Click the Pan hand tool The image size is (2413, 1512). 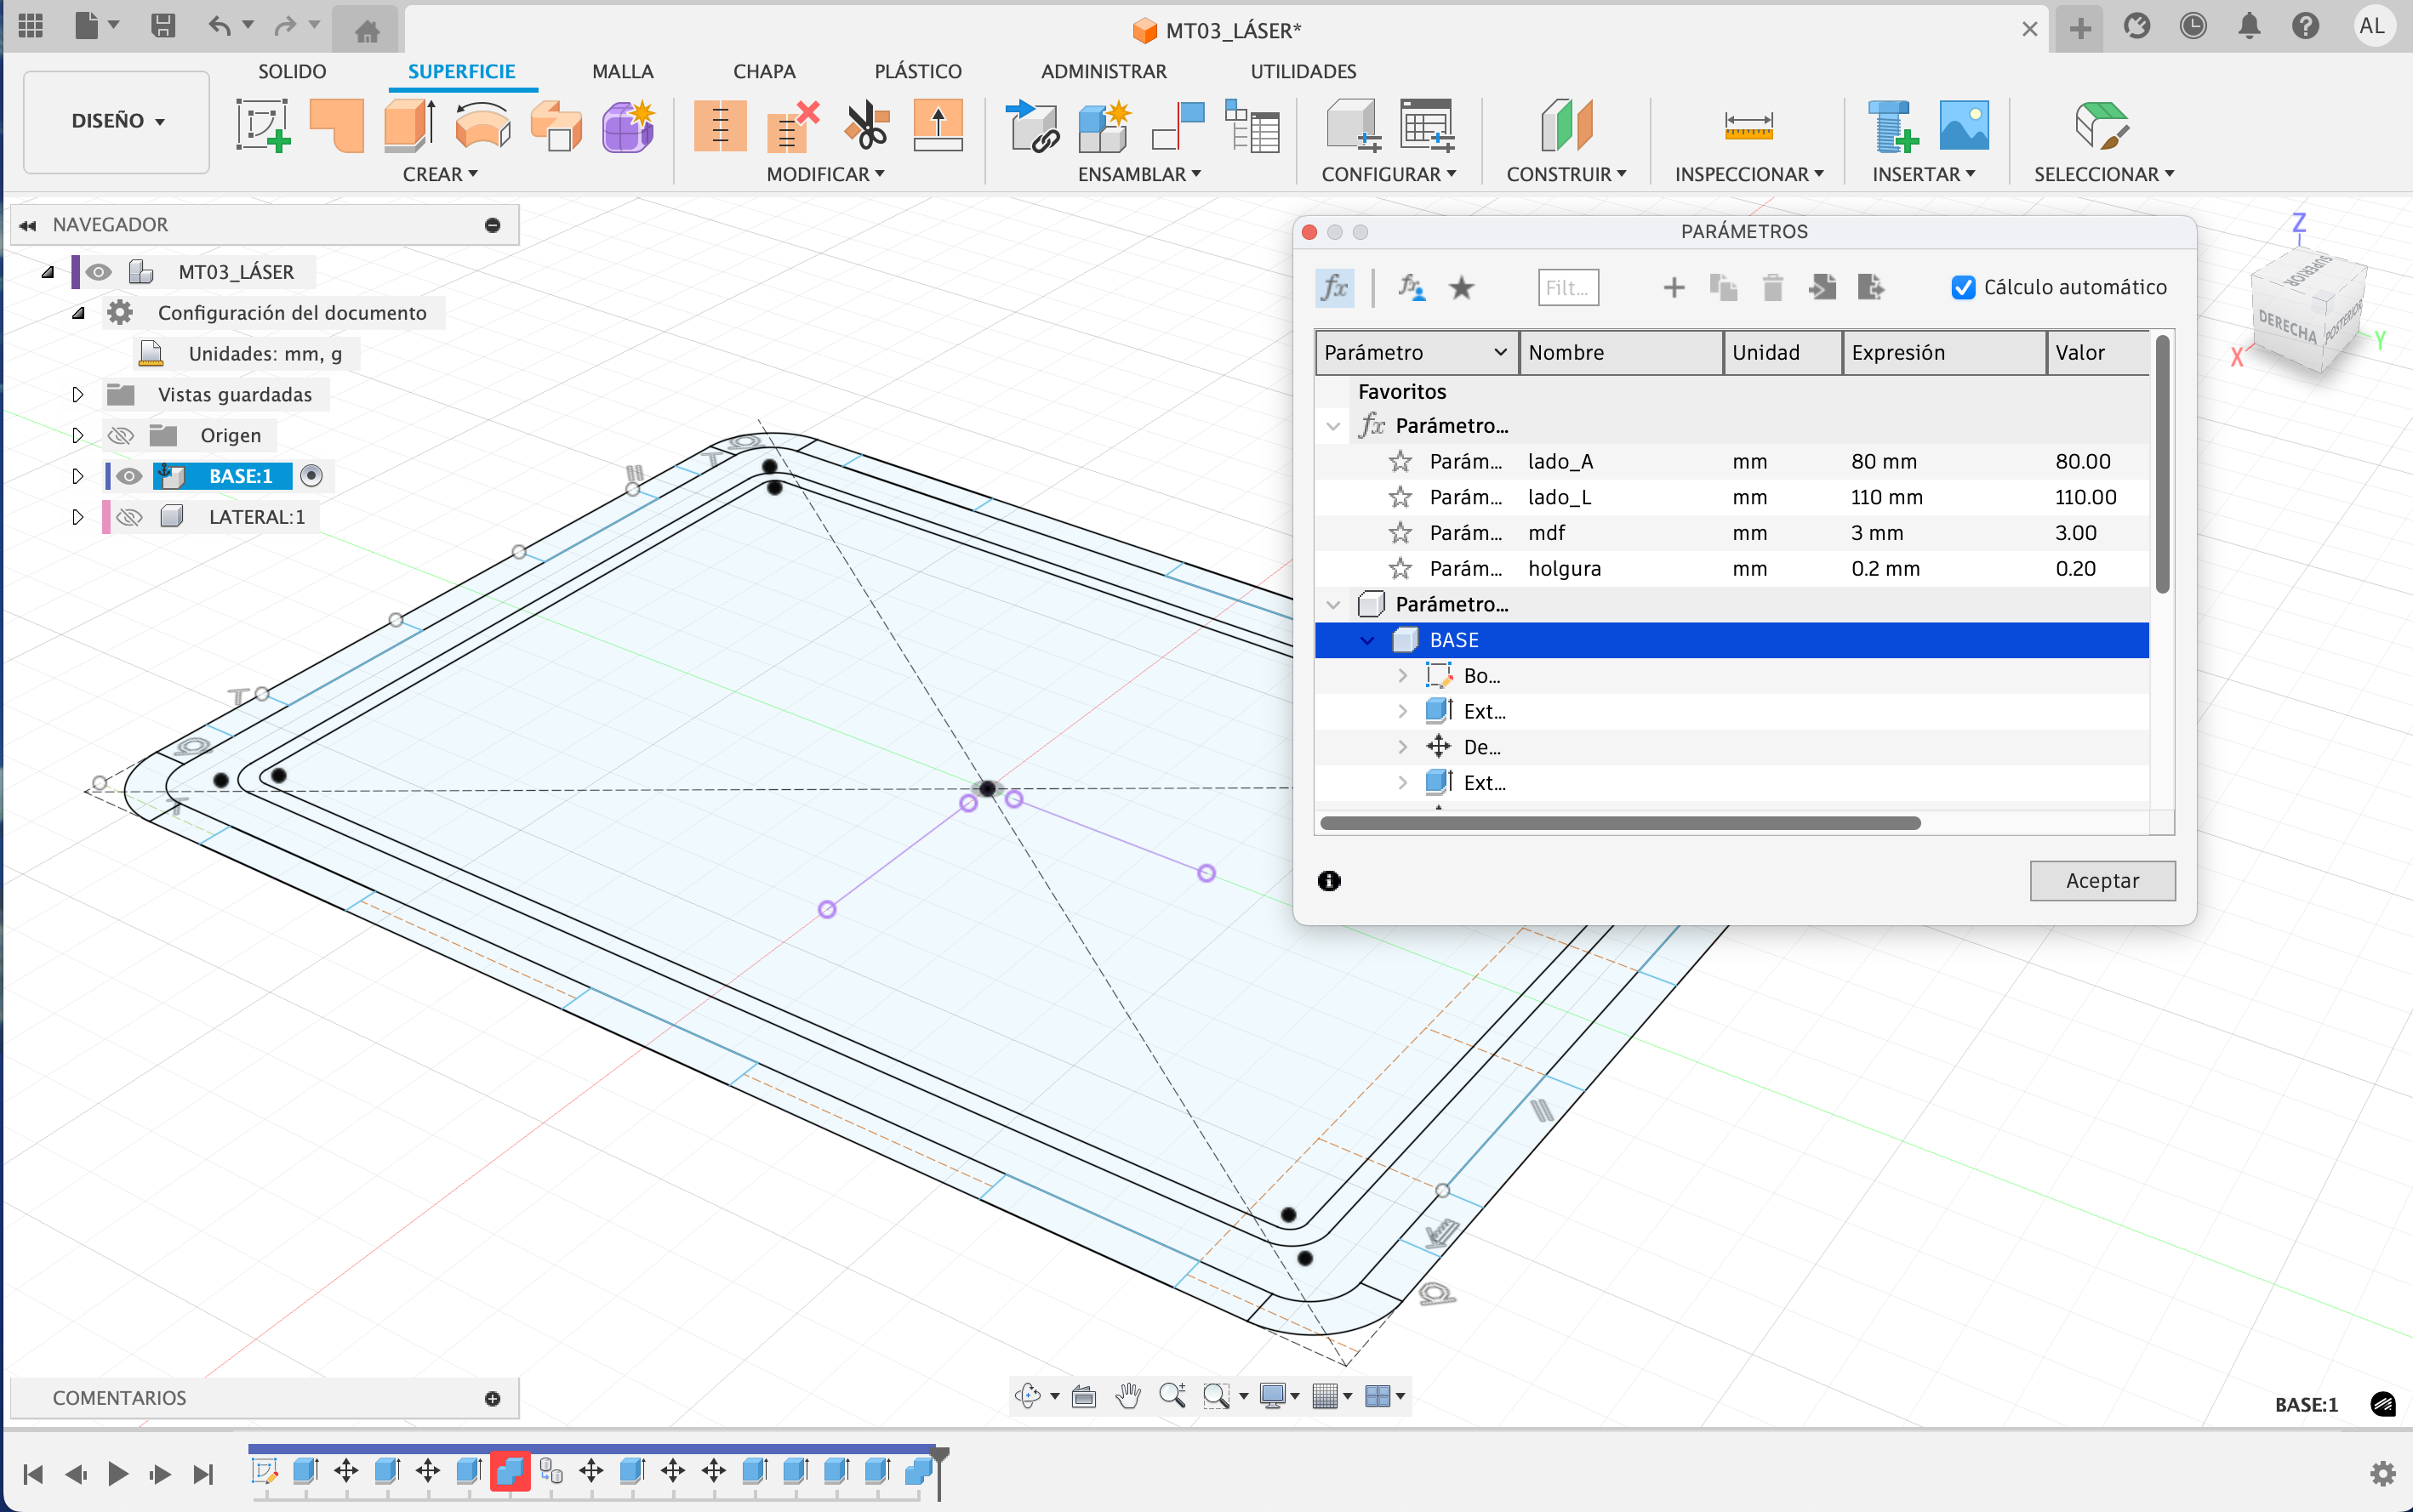tap(1128, 1396)
